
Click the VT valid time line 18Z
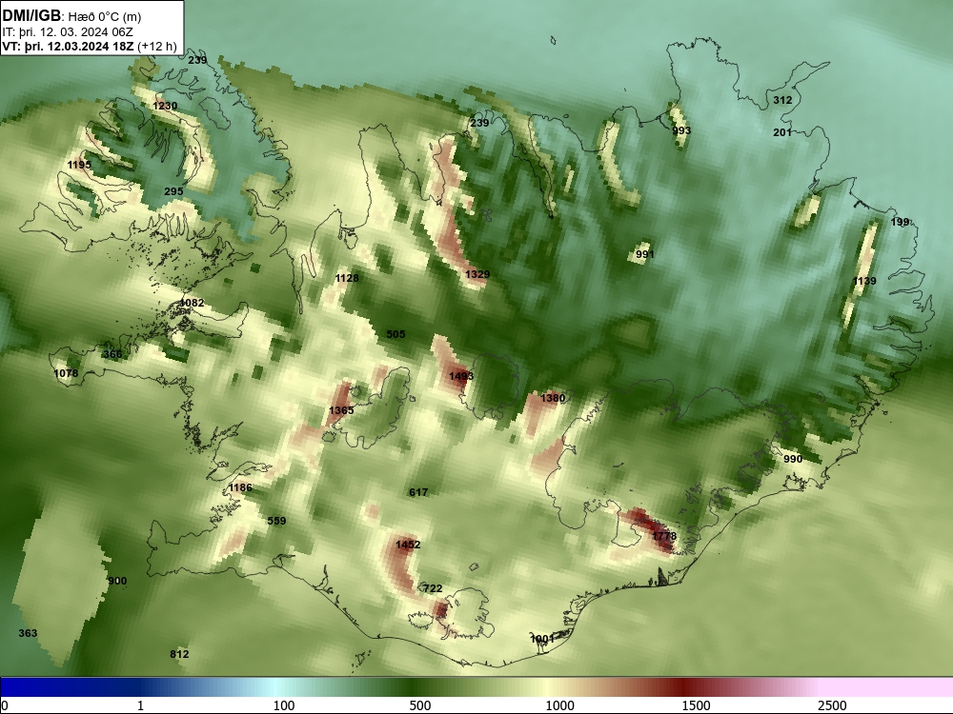point(90,47)
